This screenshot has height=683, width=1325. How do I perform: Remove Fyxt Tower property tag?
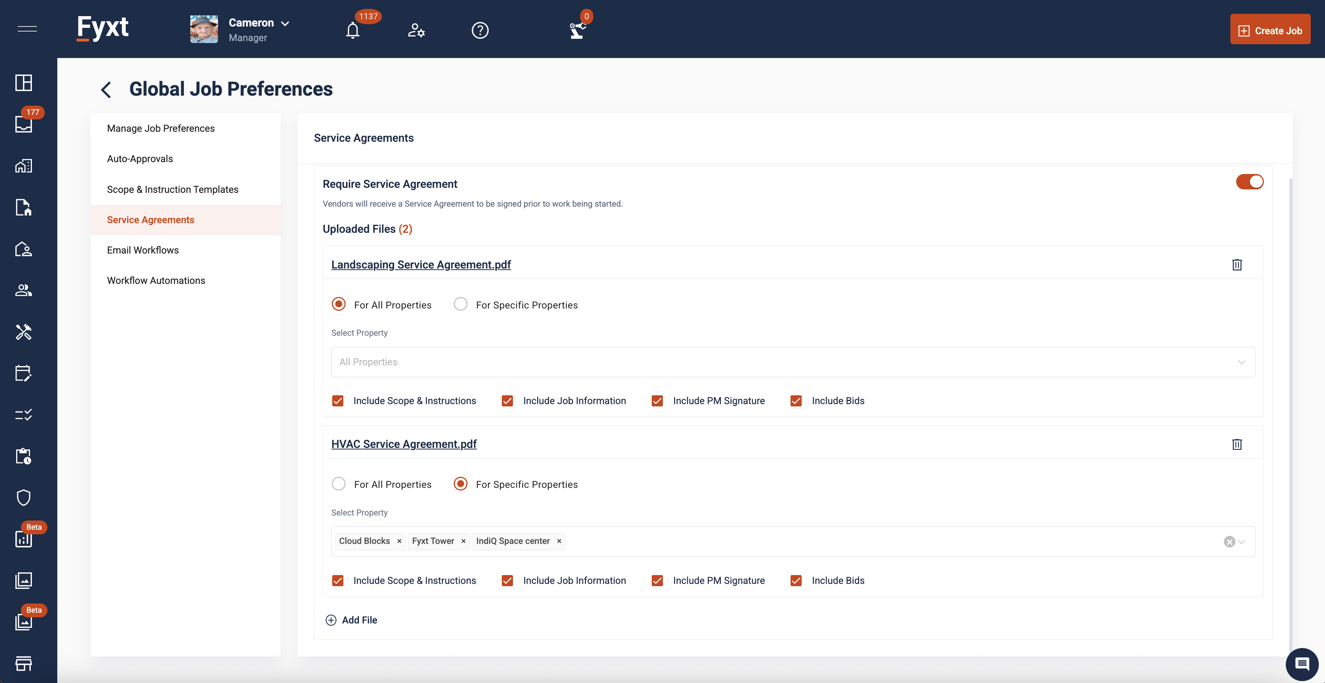[x=463, y=541]
